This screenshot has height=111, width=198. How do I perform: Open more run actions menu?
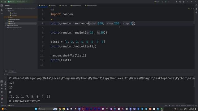pos(169,2)
